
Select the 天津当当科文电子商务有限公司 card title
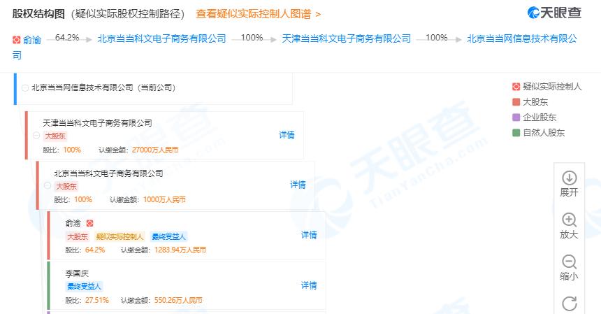97,123
